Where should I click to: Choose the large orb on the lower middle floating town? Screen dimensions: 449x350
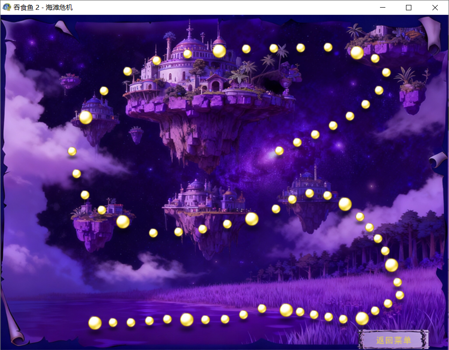pyautogui.click(x=252, y=219)
